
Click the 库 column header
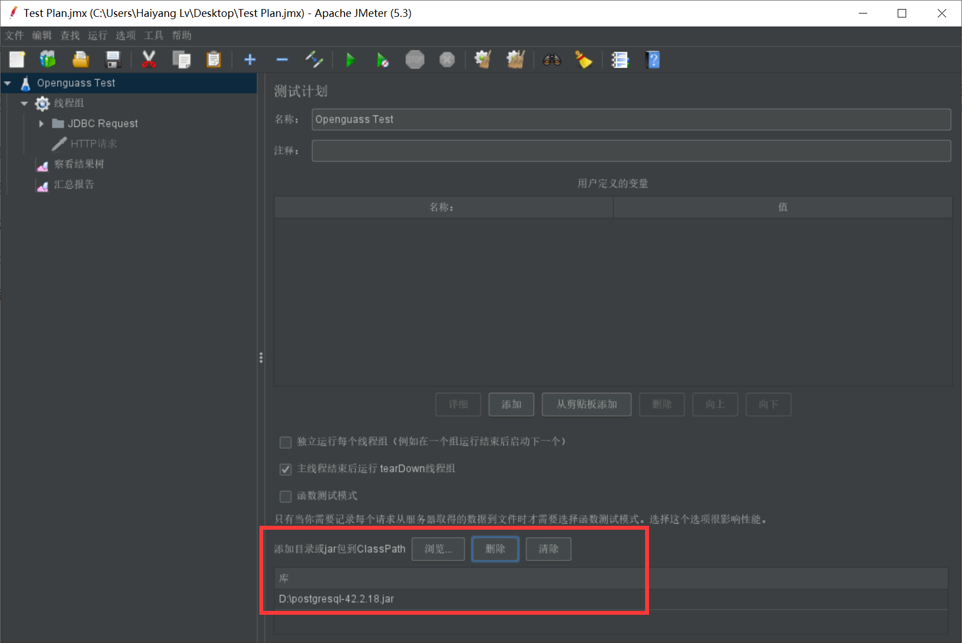click(611, 579)
